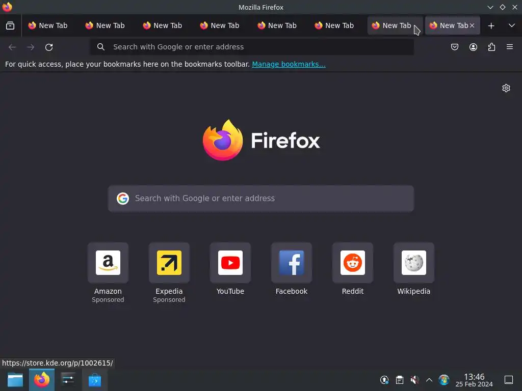Open the application hamburger menu
The image size is (522, 391).
tap(510, 47)
